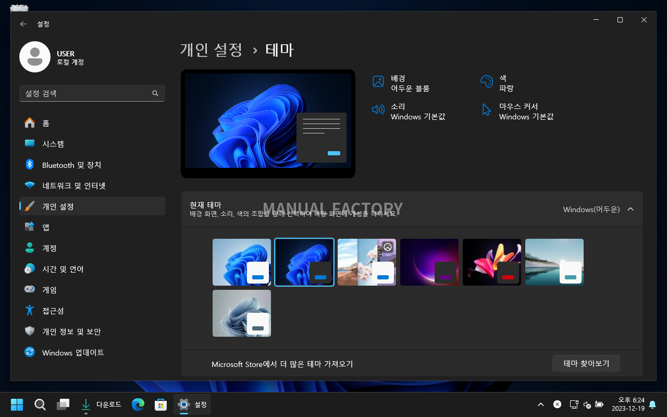This screenshot has height=417, width=667.
Task: Open 게임 controller icon
Action: pyautogui.click(x=30, y=290)
